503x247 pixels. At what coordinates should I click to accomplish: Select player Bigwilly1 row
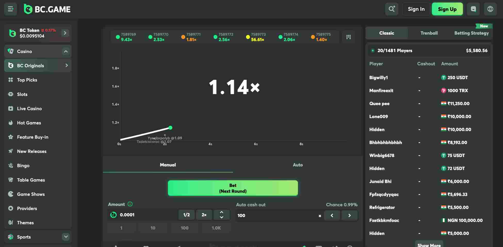tap(429, 78)
